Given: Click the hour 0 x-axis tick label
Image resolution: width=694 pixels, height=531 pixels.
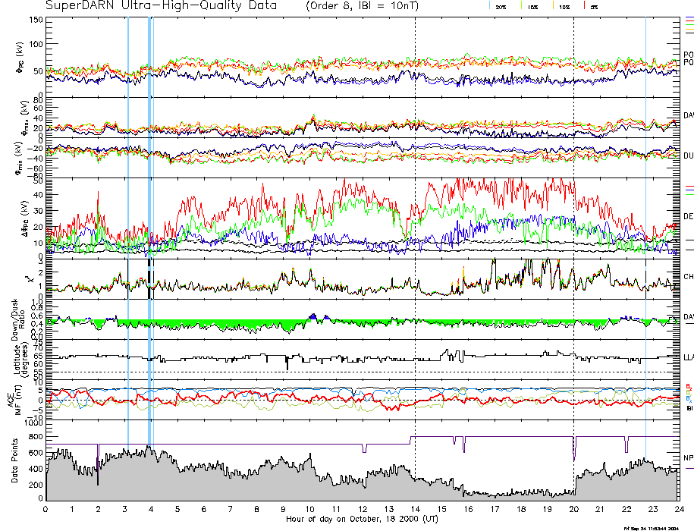Looking at the screenshot, I should (x=46, y=510).
